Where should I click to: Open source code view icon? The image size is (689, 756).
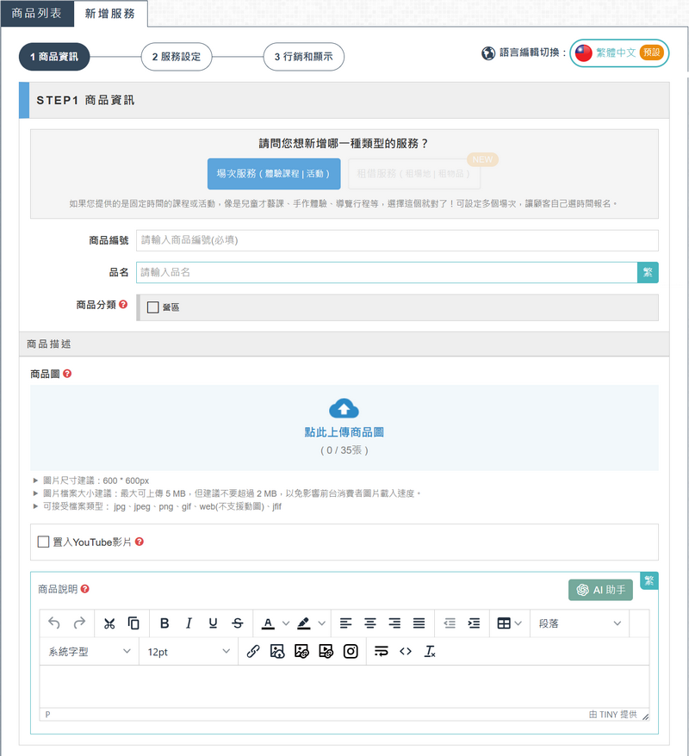[406, 652]
